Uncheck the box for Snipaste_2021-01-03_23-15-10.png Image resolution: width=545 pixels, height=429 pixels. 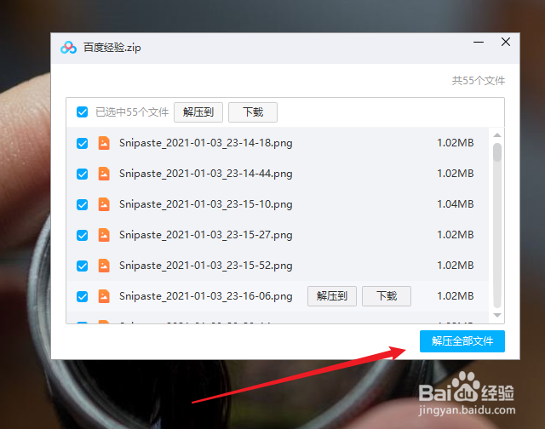(82, 204)
